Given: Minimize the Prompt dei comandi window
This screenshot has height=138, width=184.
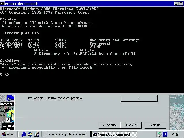Looking at the screenshot, I should coord(176,4).
